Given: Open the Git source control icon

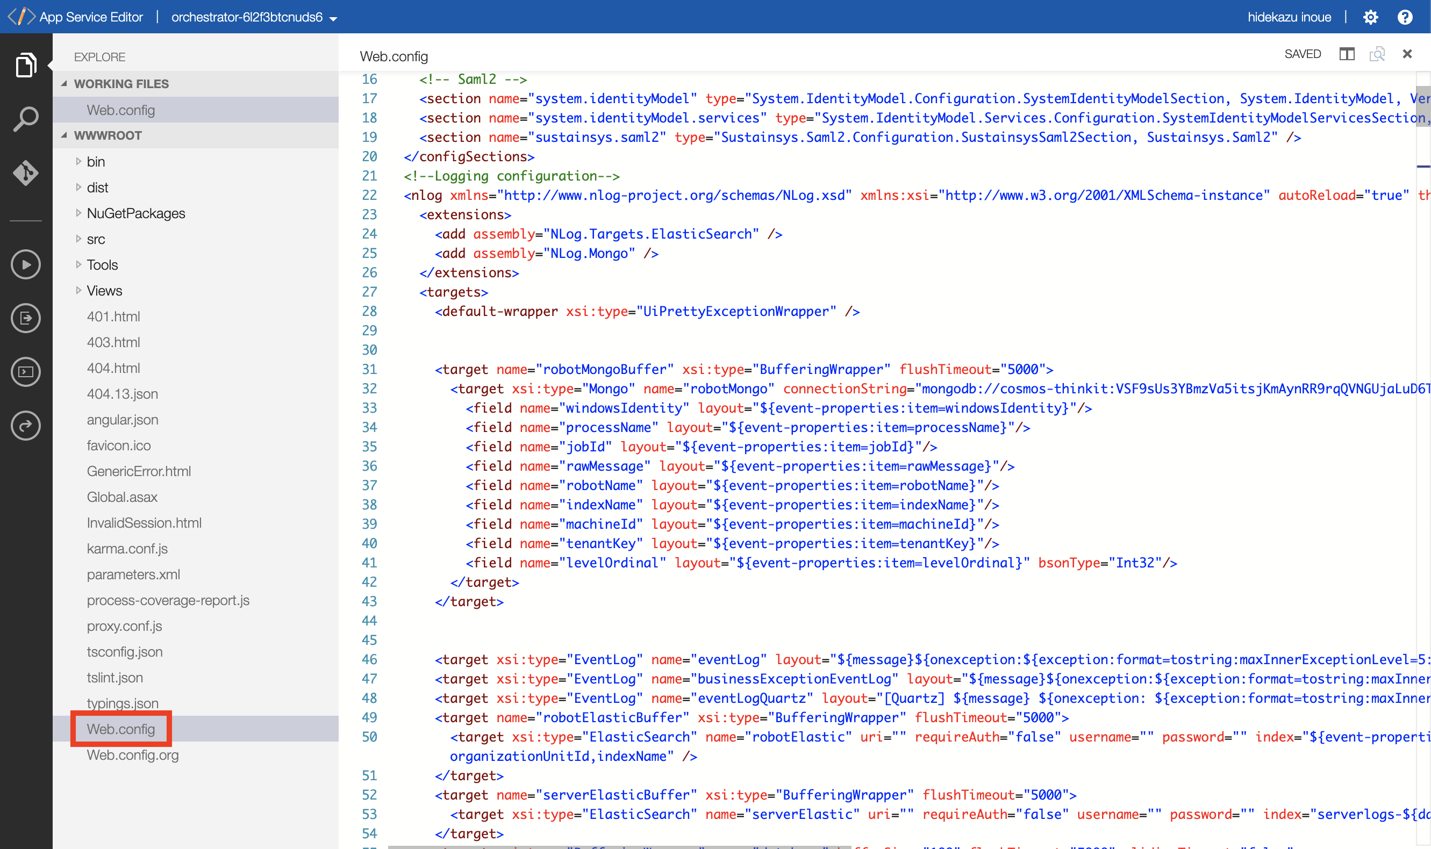Looking at the screenshot, I should point(26,173).
